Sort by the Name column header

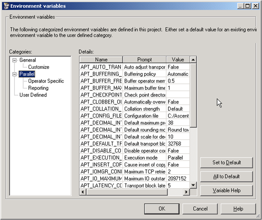[x=101, y=60]
